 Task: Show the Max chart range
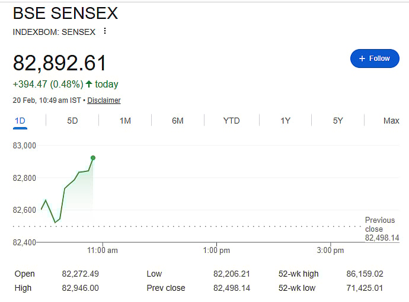click(x=391, y=121)
